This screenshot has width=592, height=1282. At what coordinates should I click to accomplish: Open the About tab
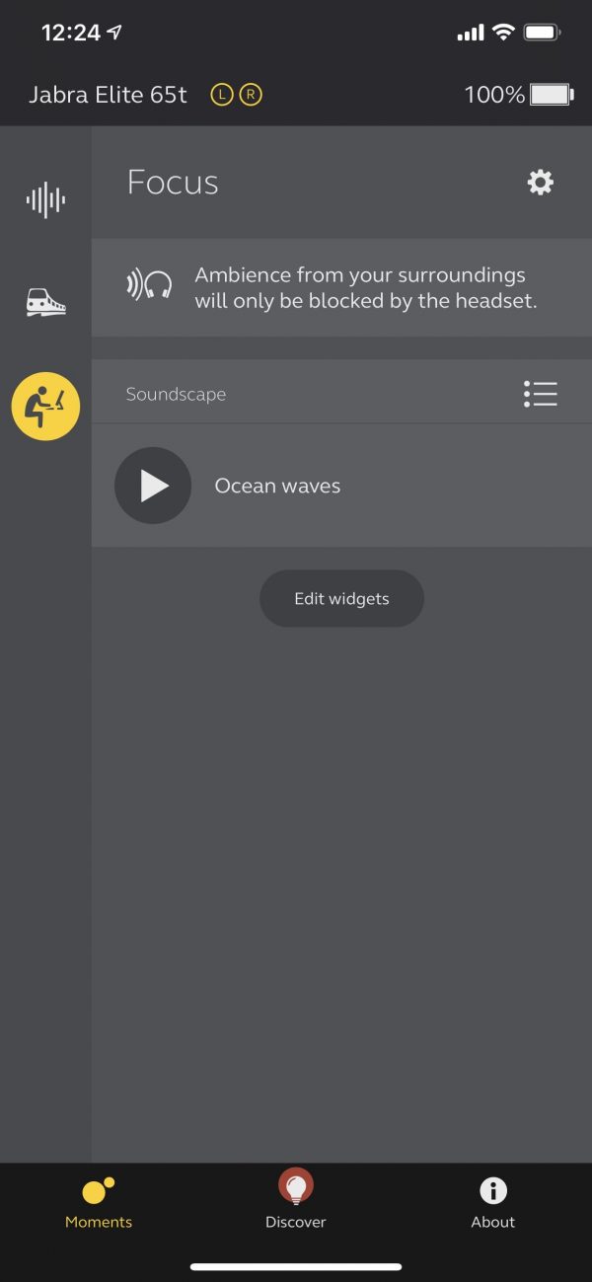pos(492,1203)
